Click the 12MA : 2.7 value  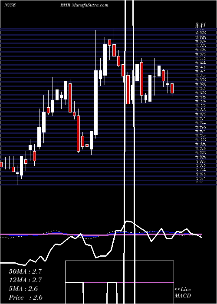click(x=25, y=280)
